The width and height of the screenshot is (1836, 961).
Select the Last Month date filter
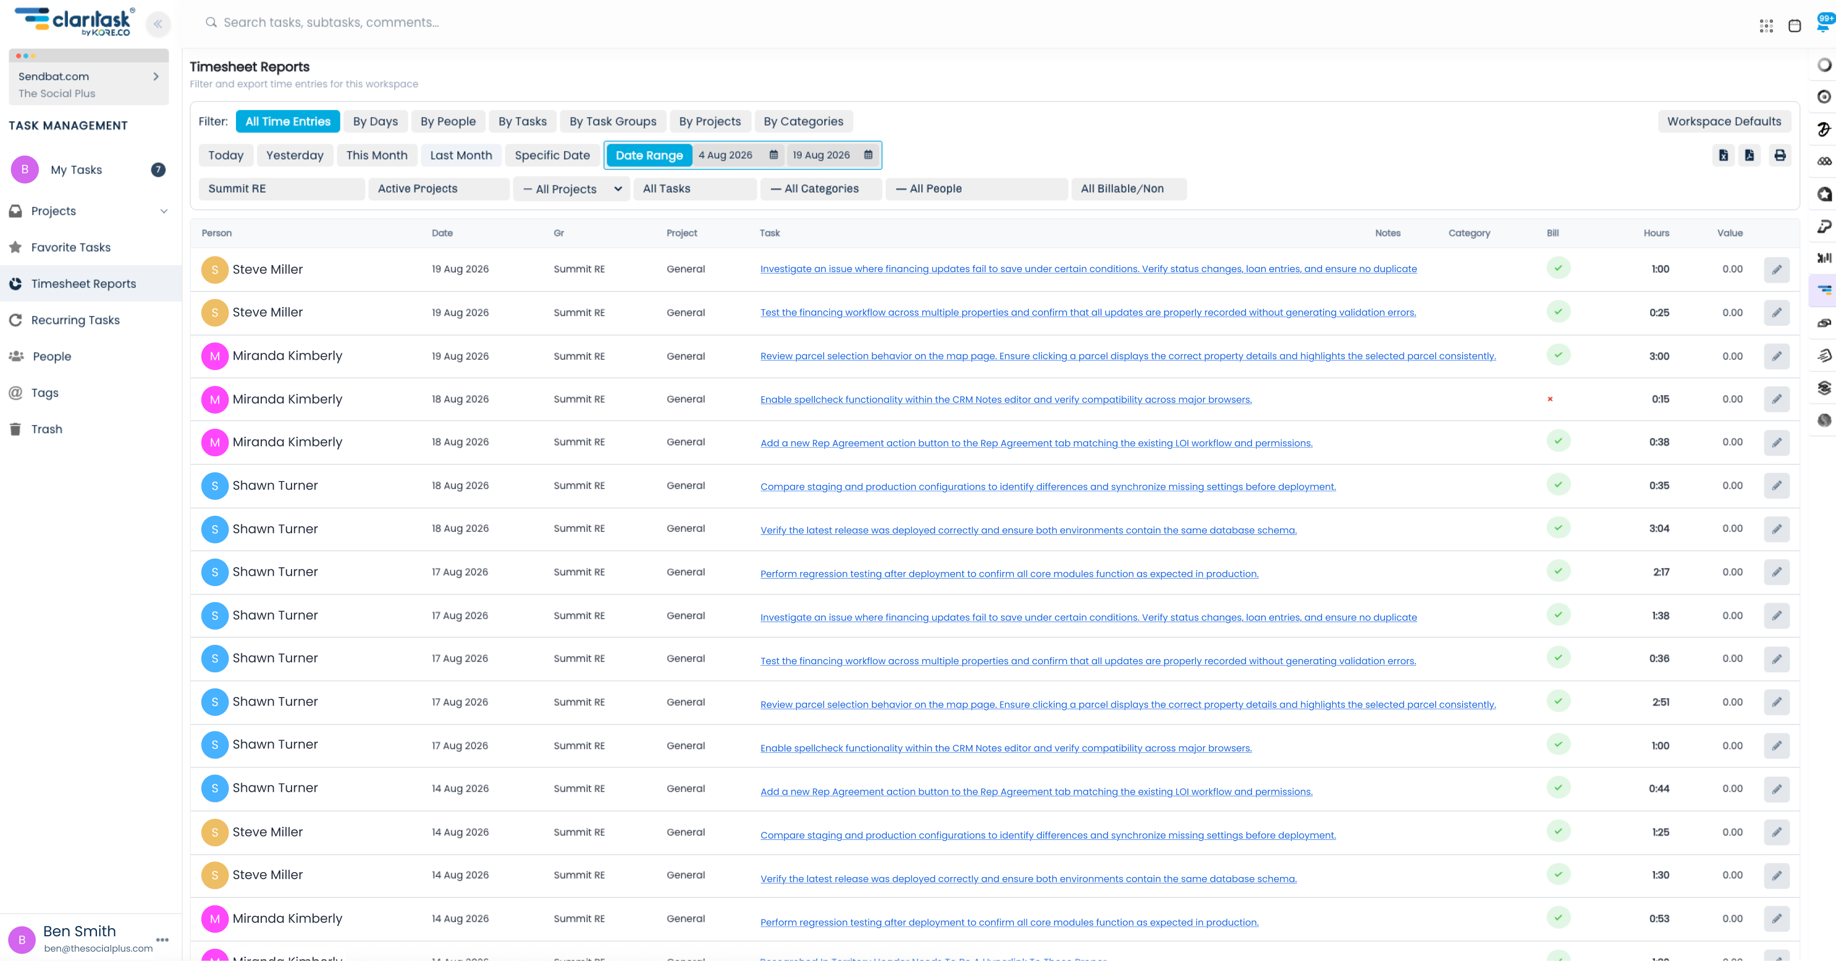point(461,155)
